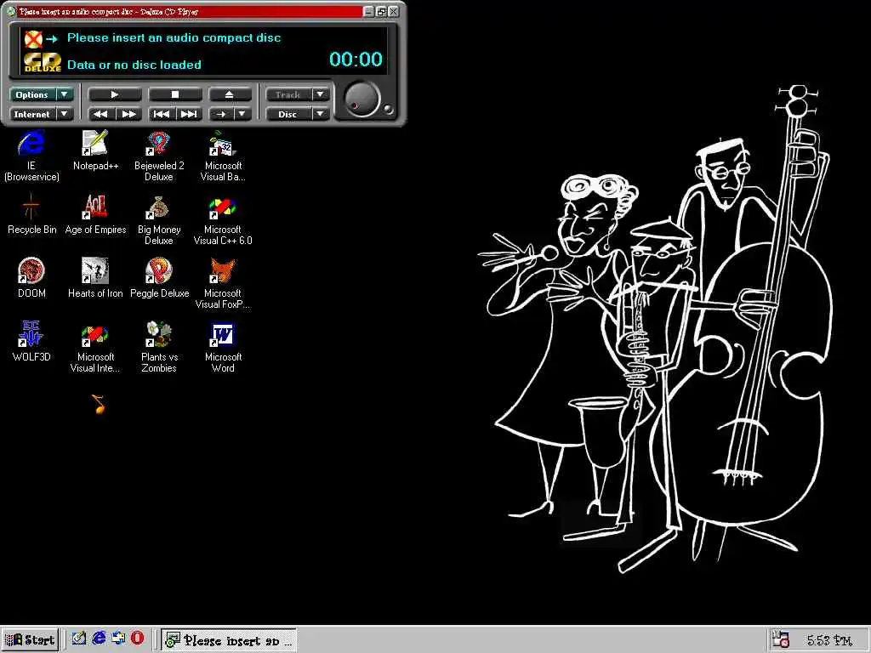
Task: Expand the Track dropdown arrow
Action: click(321, 94)
